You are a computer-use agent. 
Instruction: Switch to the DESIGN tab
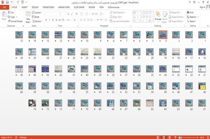coord(35,7)
